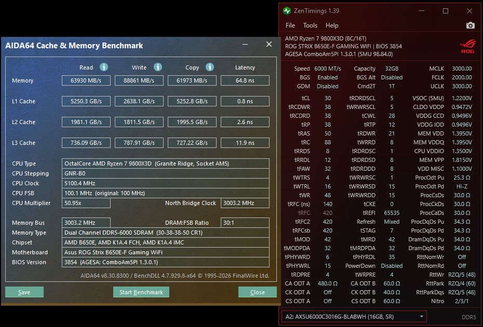Open the Help menu in ZenTimings
The width and height of the screenshot is (483, 327).
[x=332, y=25]
